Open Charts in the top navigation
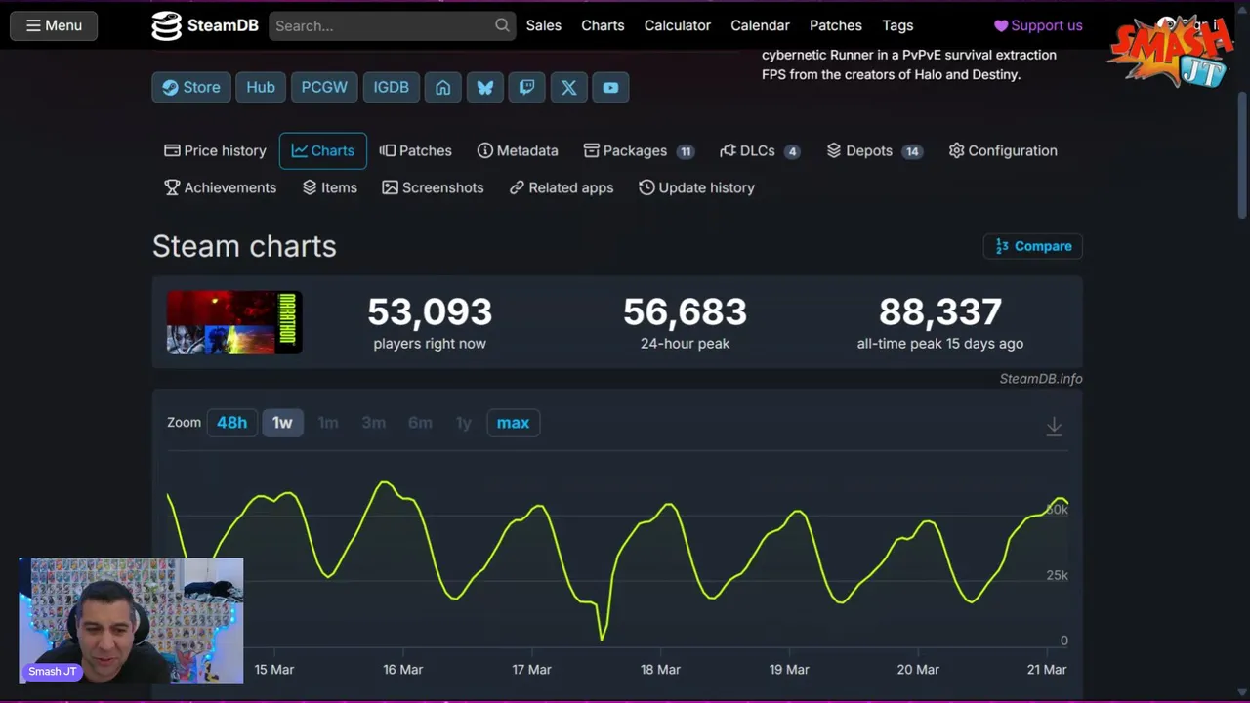1250x703 pixels. coord(603,25)
